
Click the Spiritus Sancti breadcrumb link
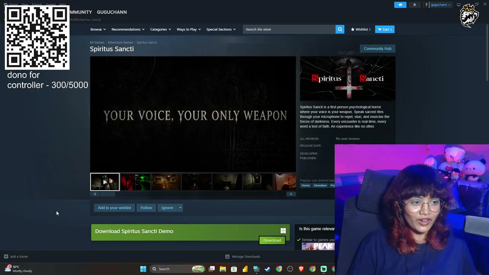click(x=147, y=42)
